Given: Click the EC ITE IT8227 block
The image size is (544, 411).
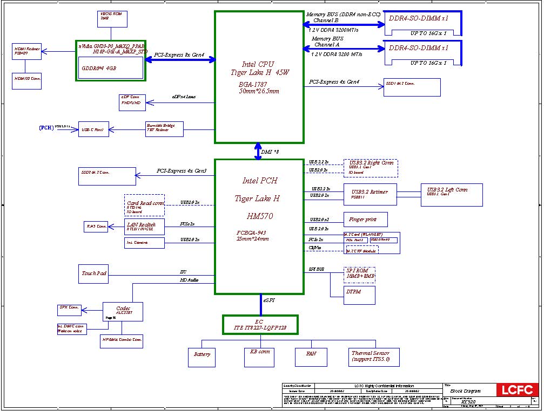Looking at the screenshot, I should (260, 325).
